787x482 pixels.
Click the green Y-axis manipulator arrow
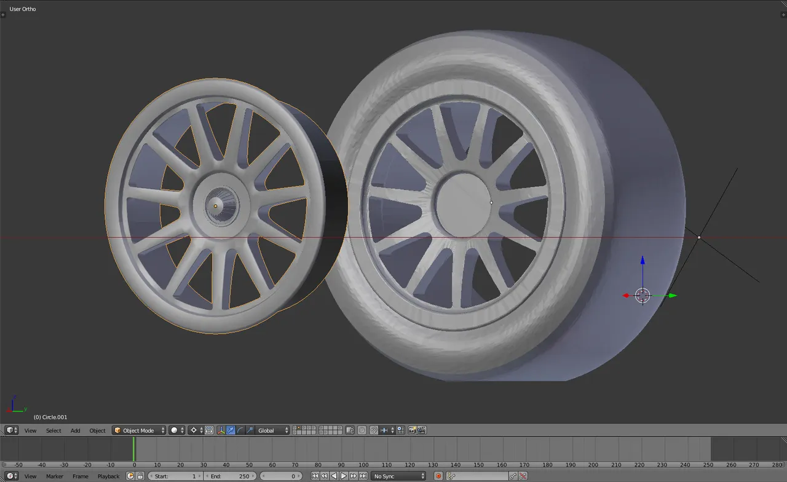click(672, 296)
